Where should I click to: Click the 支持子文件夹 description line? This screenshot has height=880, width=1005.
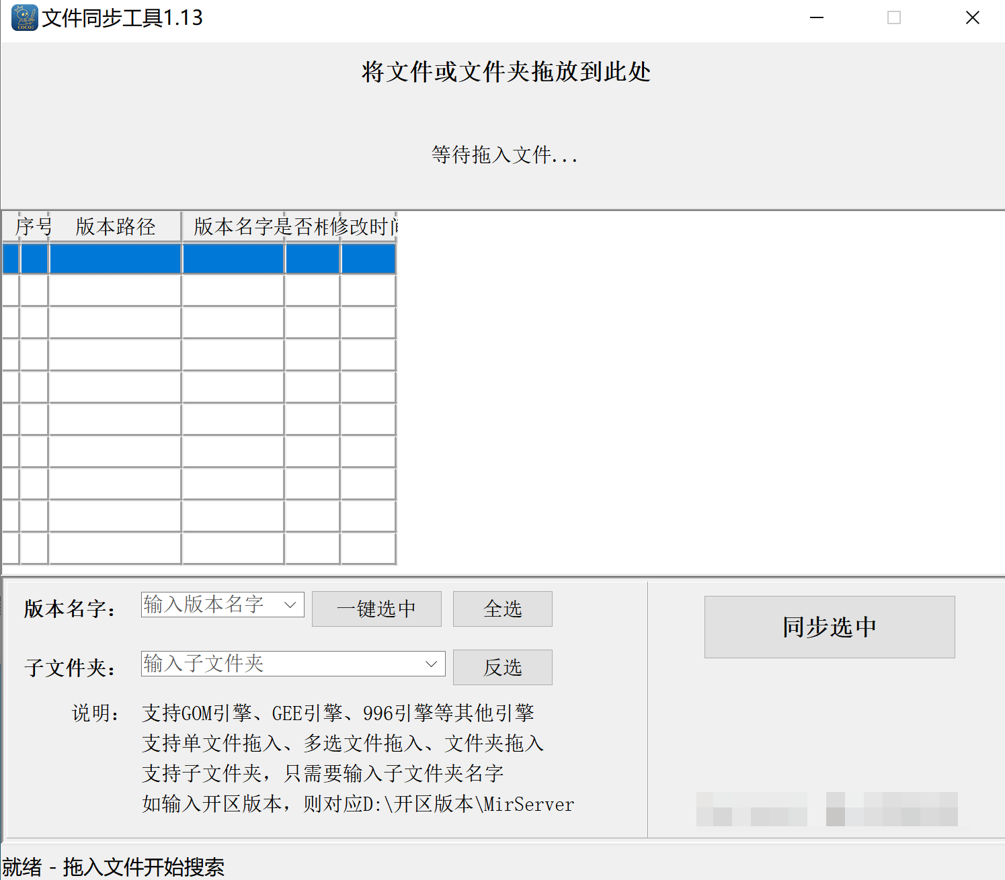pos(323,773)
